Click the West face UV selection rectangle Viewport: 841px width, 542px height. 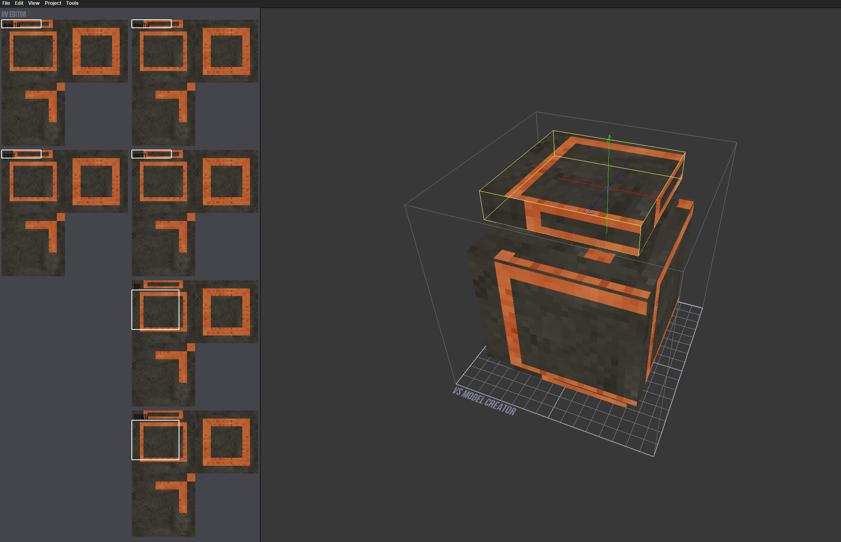[152, 154]
